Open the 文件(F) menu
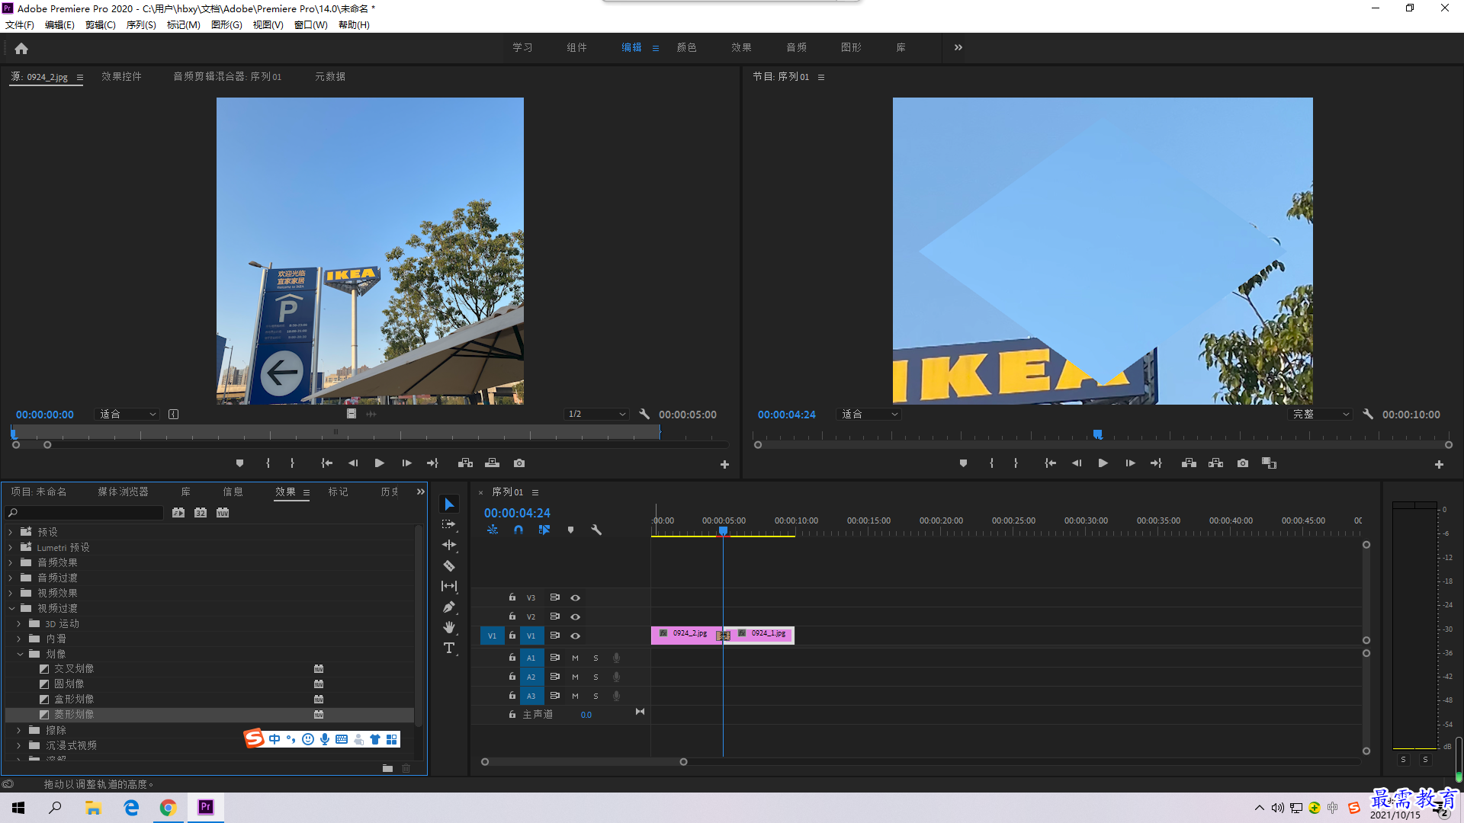This screenshot has height=823, width=1464. click(20, 25)
